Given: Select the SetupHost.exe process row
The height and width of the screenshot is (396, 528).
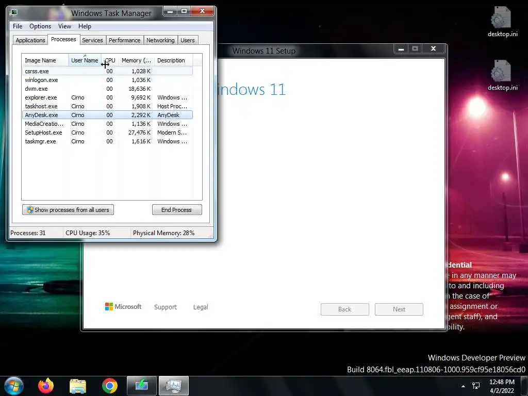Looking at the screenshot, I should click(107, 133).
